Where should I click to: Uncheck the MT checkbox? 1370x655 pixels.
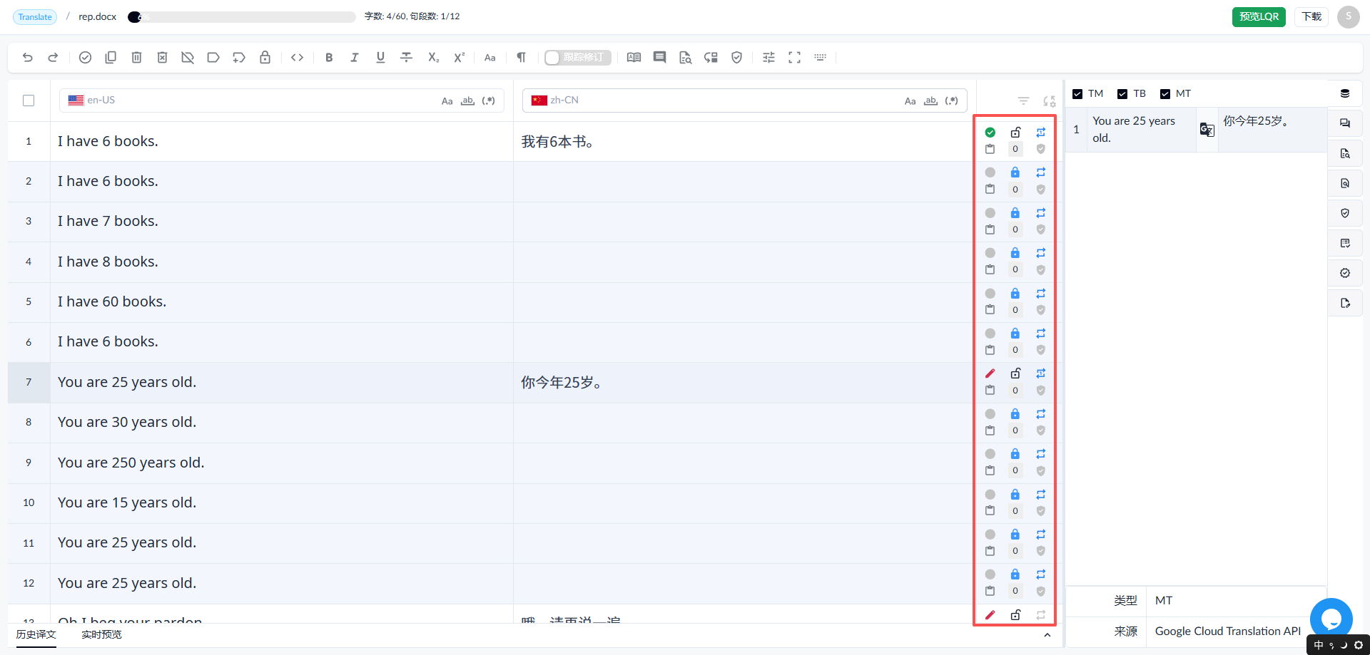click(1165, 94)
